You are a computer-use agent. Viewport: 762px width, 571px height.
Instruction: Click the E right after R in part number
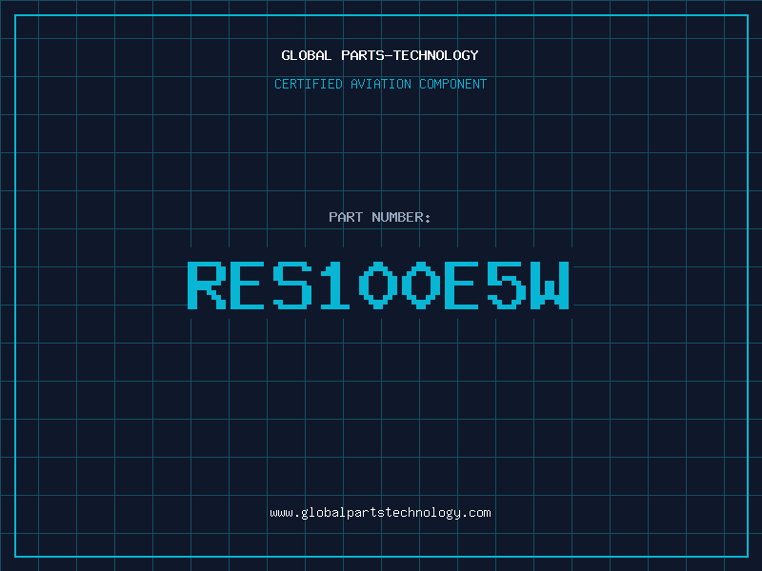tap(250, 285)
